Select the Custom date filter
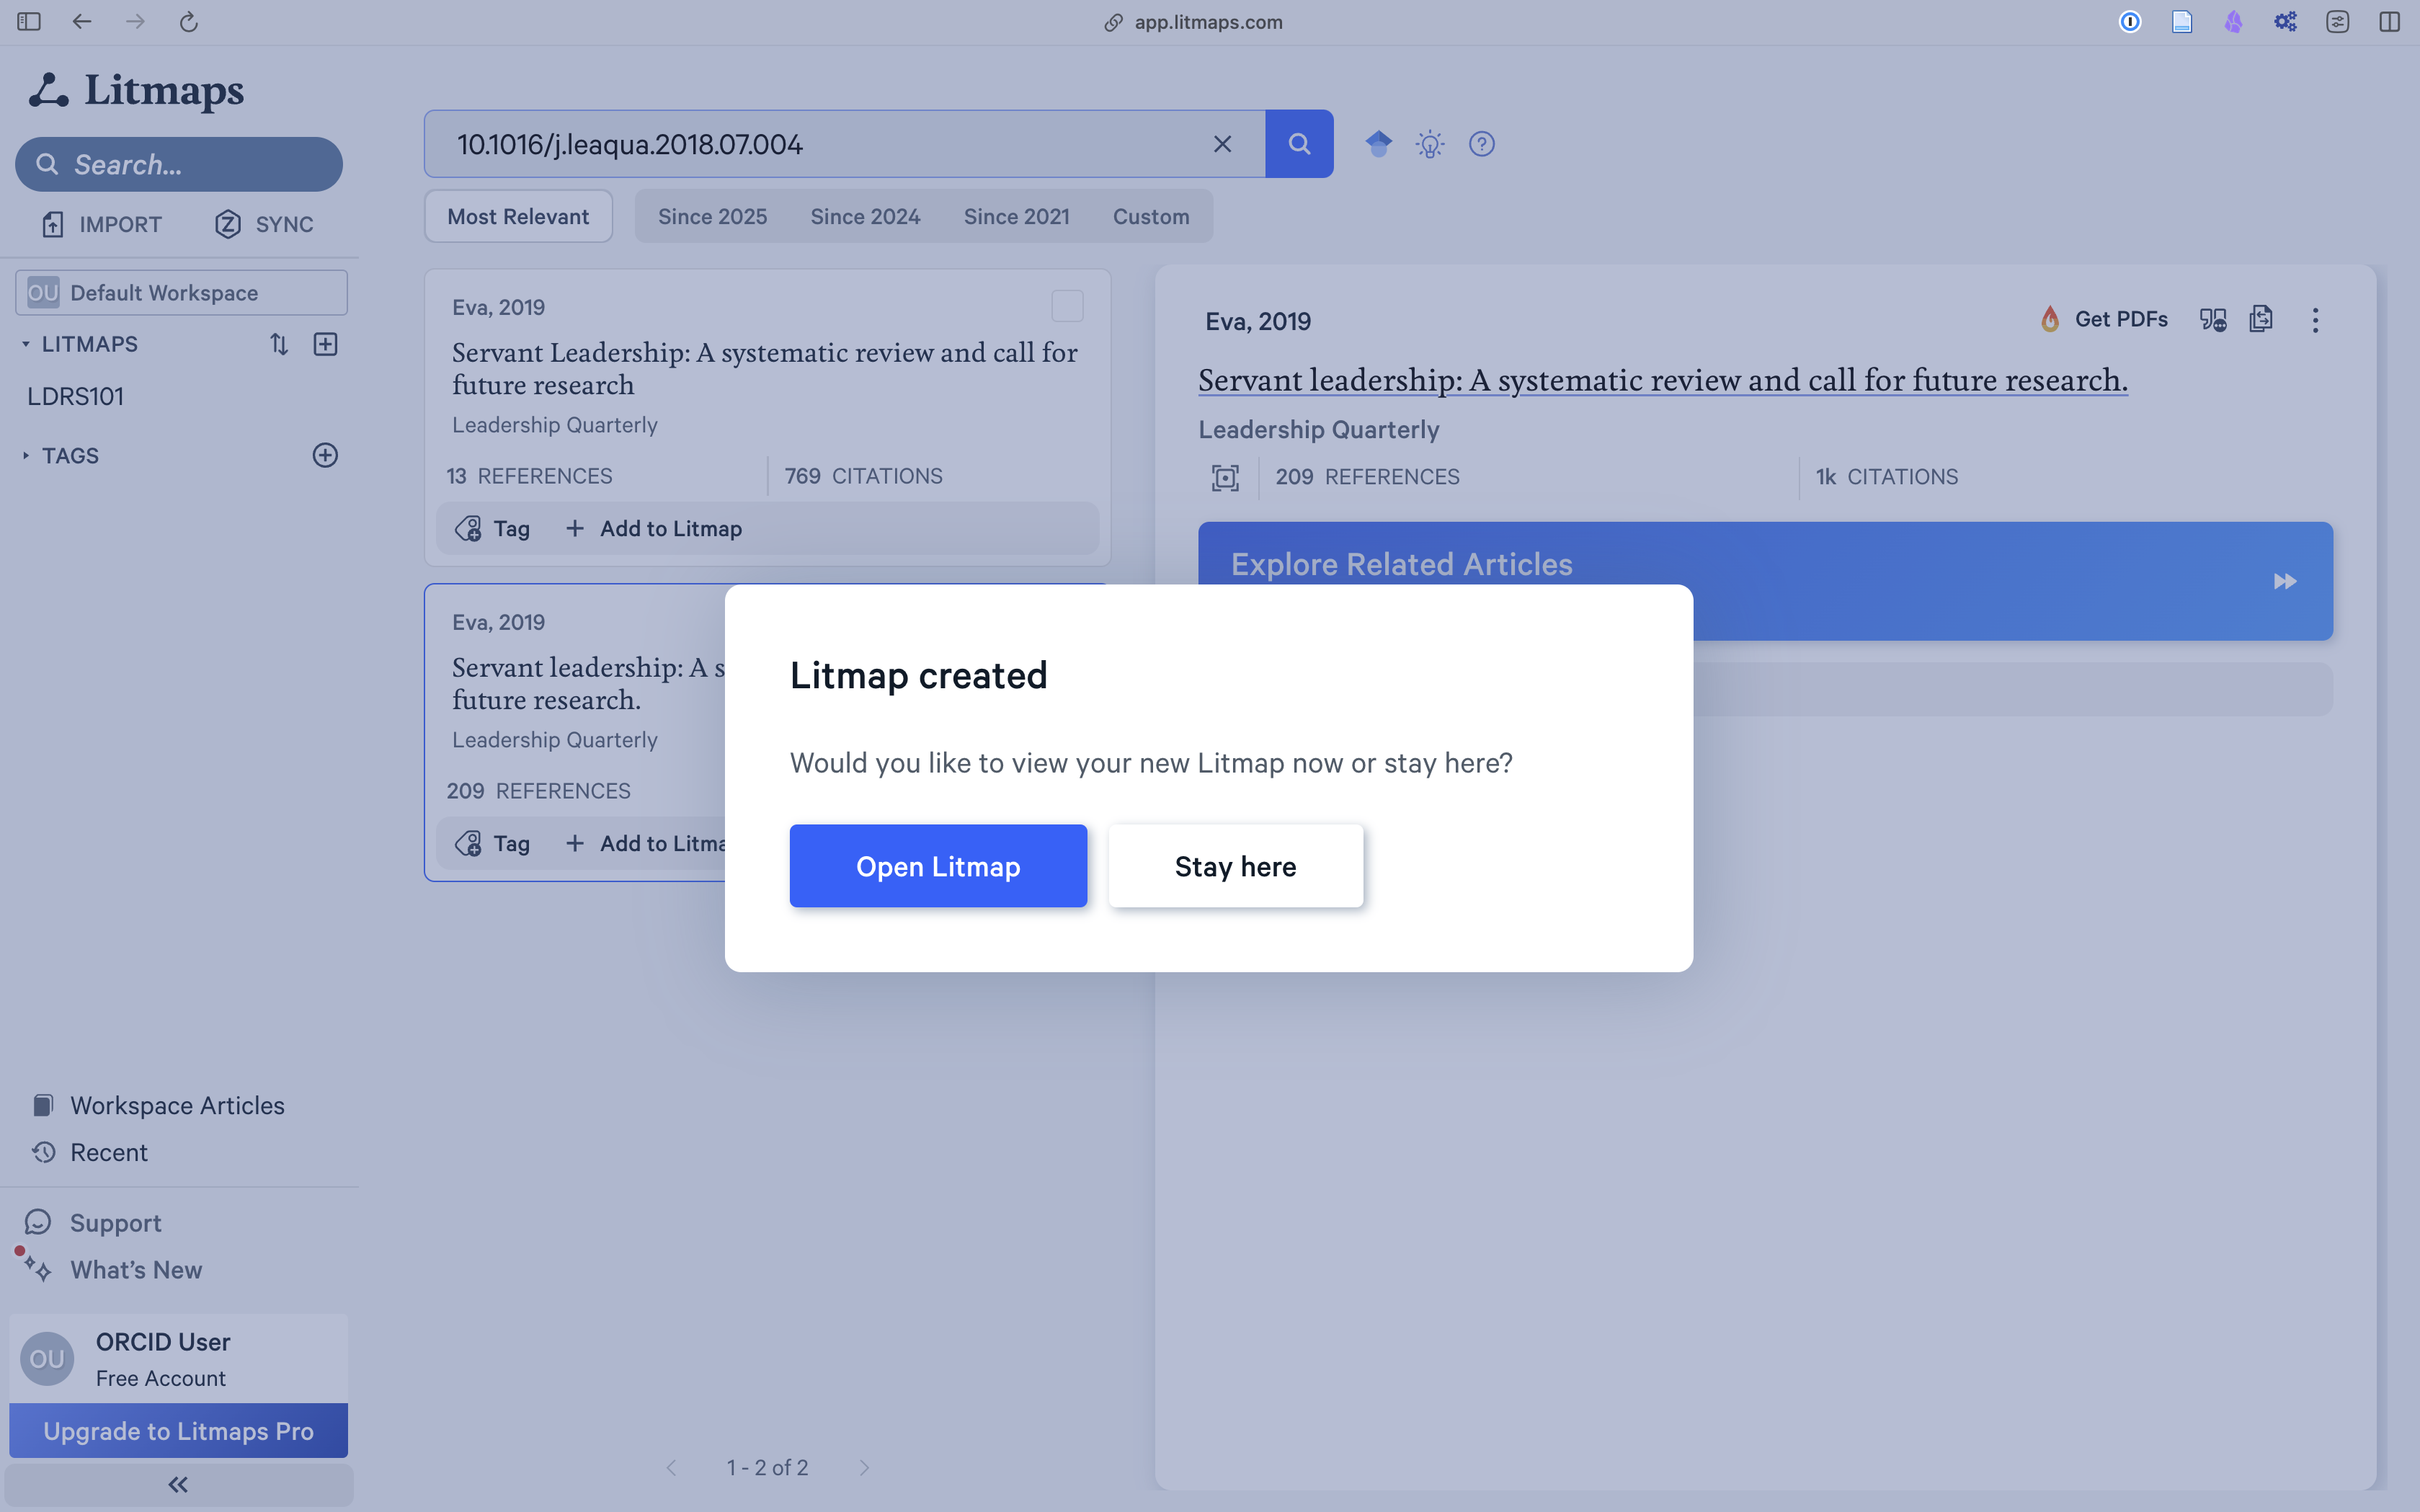 click(1151, 216)
